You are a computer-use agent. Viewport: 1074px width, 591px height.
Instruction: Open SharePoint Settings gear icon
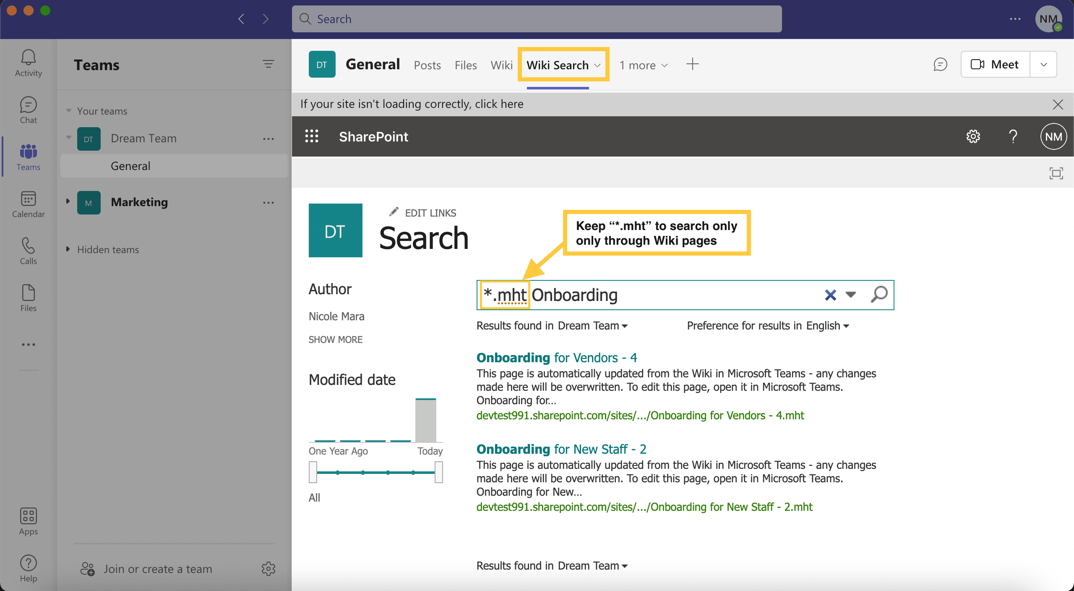coord(972,137)
